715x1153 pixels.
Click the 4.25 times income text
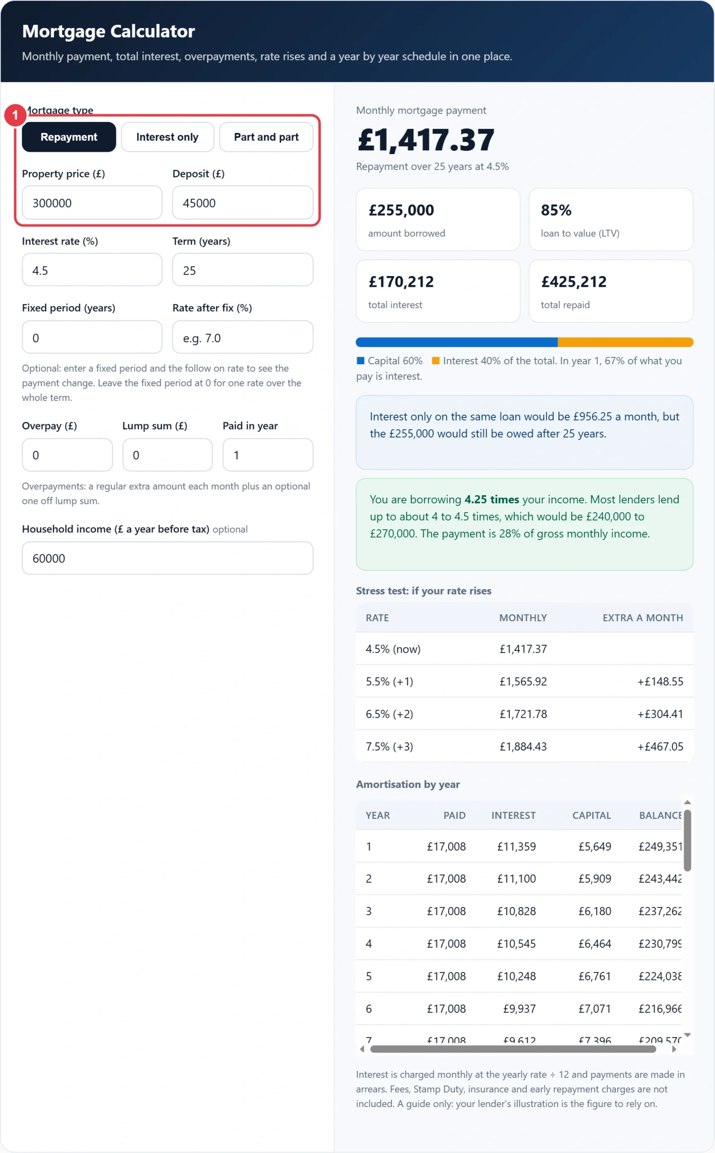click(492, 499)
